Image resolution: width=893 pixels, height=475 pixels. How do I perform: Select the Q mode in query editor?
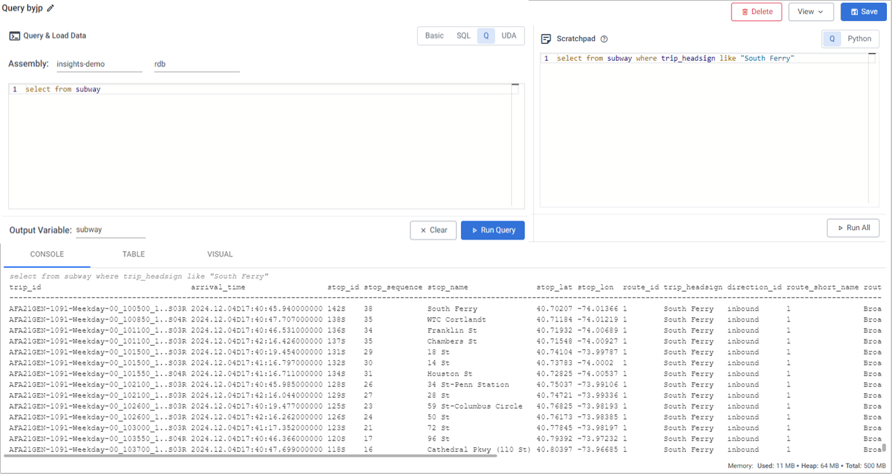[486, 36]
